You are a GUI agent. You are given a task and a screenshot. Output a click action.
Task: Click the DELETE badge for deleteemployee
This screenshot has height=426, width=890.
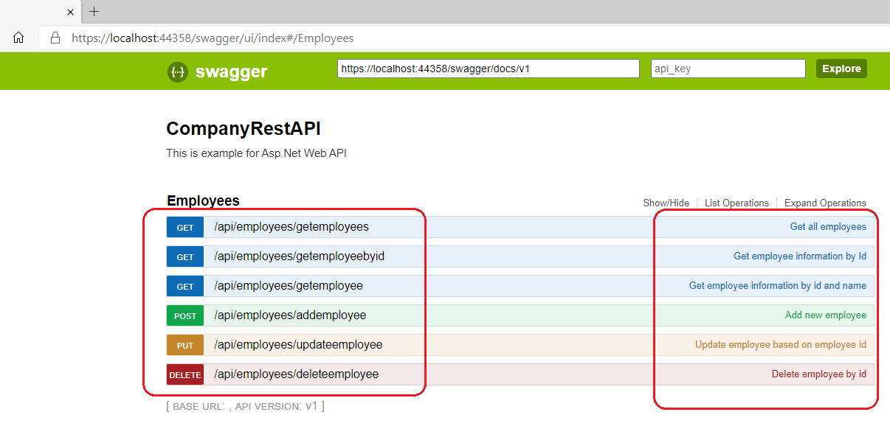[x=185, y=374]
